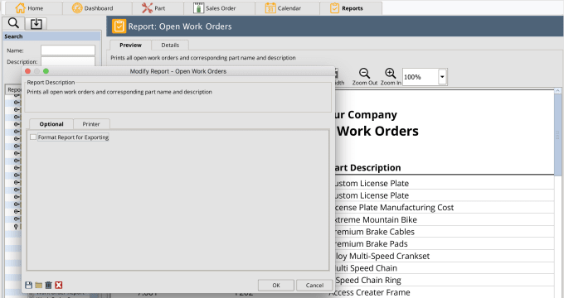Dismiss dialog with Cancel button

point(314,285)
